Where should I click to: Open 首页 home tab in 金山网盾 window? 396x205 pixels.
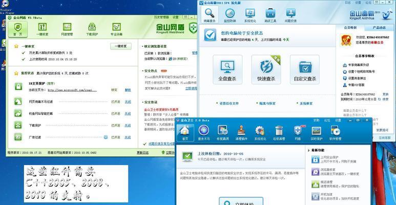coord(17,29)
